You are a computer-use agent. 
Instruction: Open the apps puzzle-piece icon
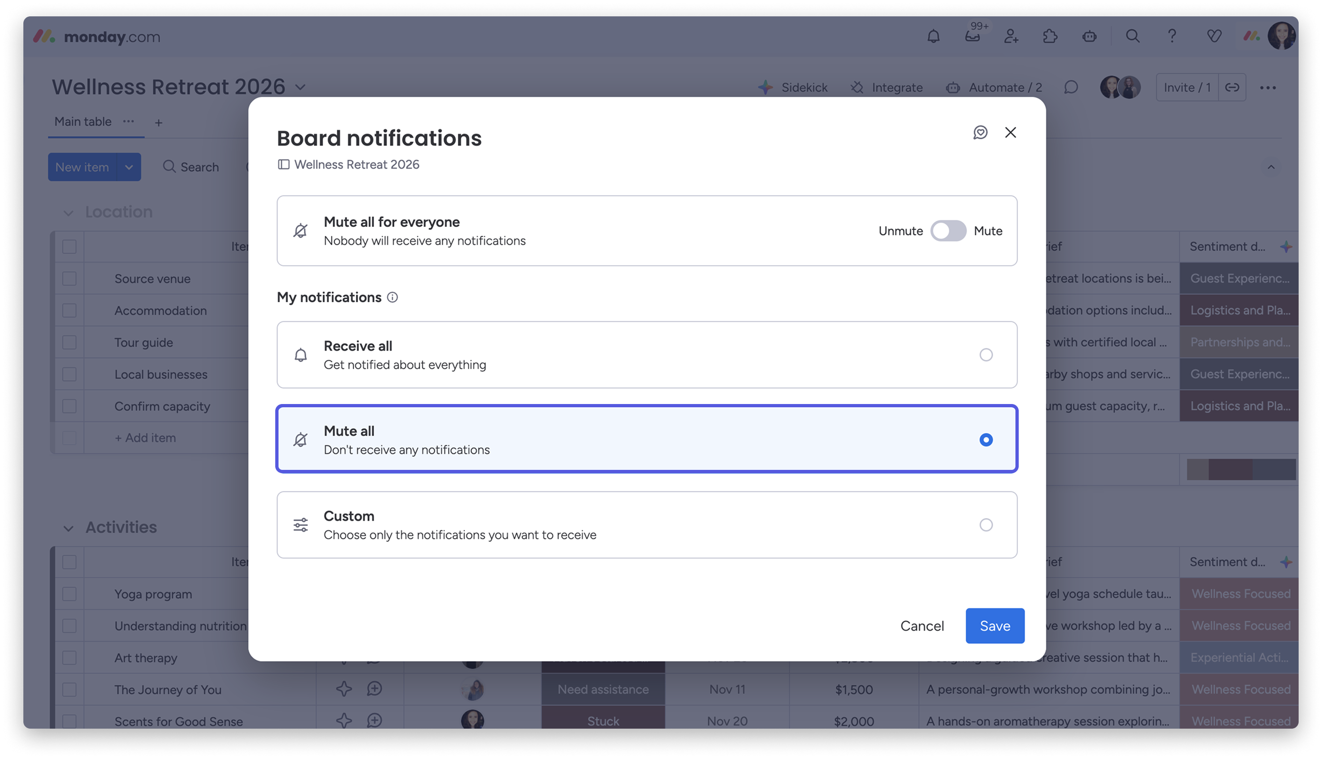click(x=1050, y=36)
